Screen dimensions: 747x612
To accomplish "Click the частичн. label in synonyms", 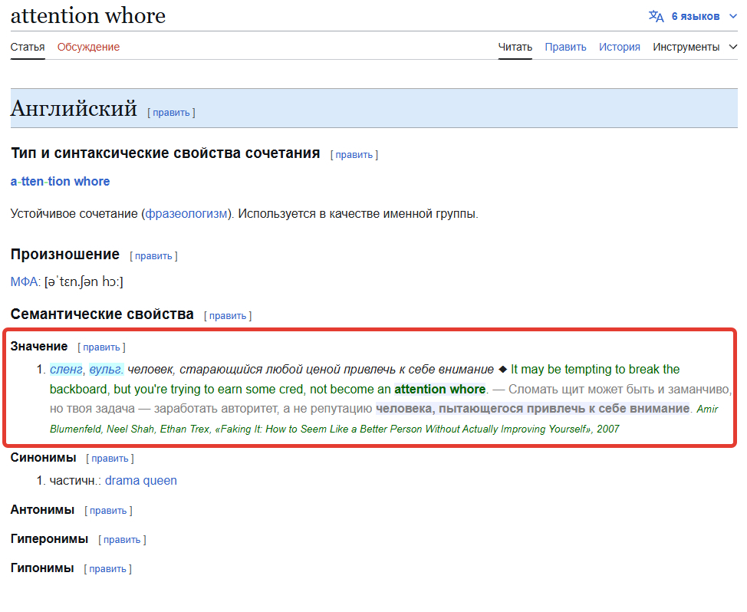I will (75, 481).
